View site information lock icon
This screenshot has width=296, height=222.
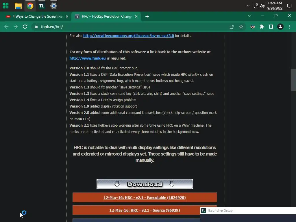36,27
